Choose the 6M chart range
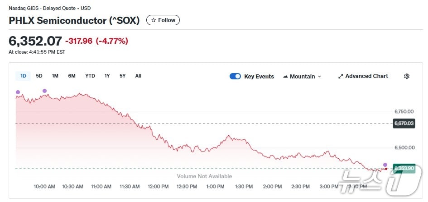 [x=72, y=76]
